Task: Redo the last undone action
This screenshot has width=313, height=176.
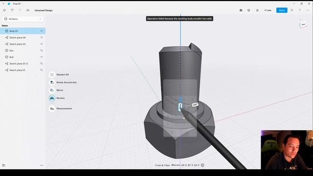Action: 20,10
